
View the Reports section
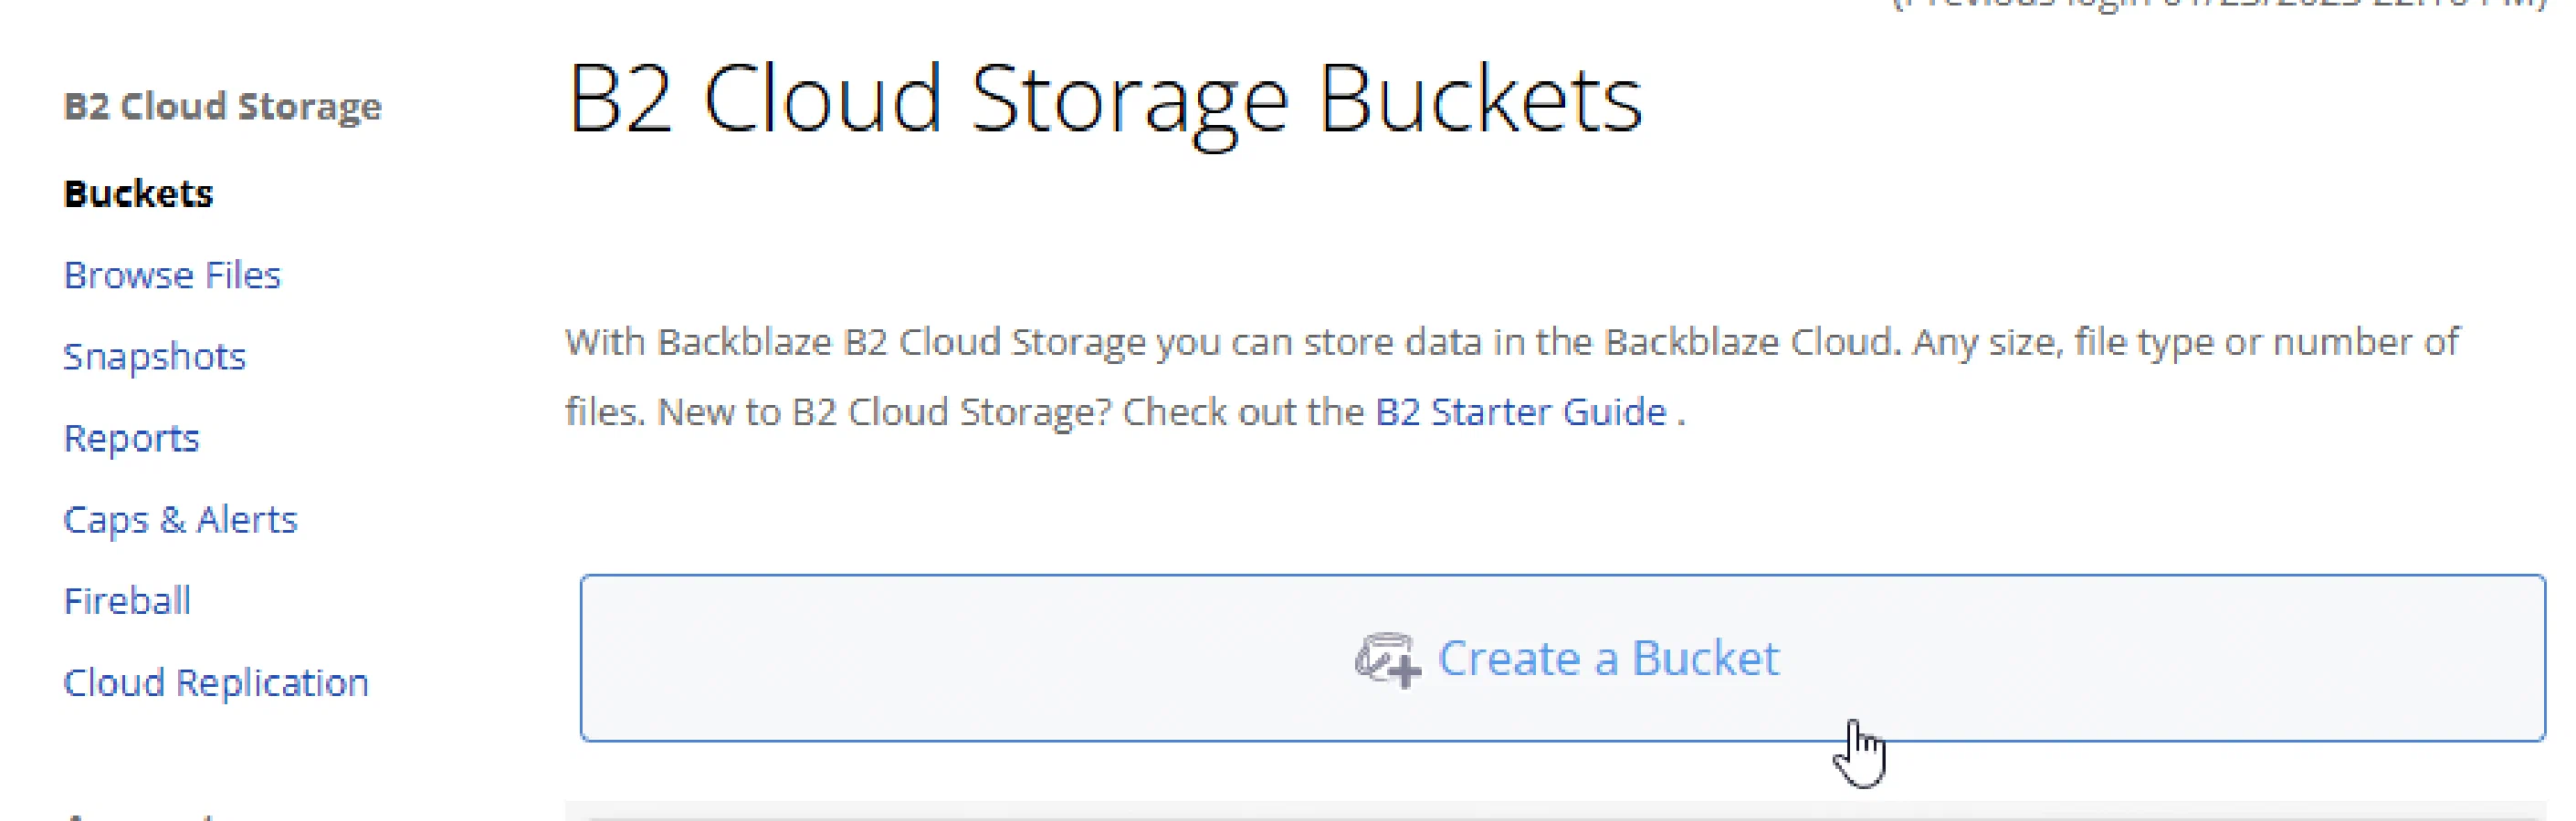(x=131, y=438)
